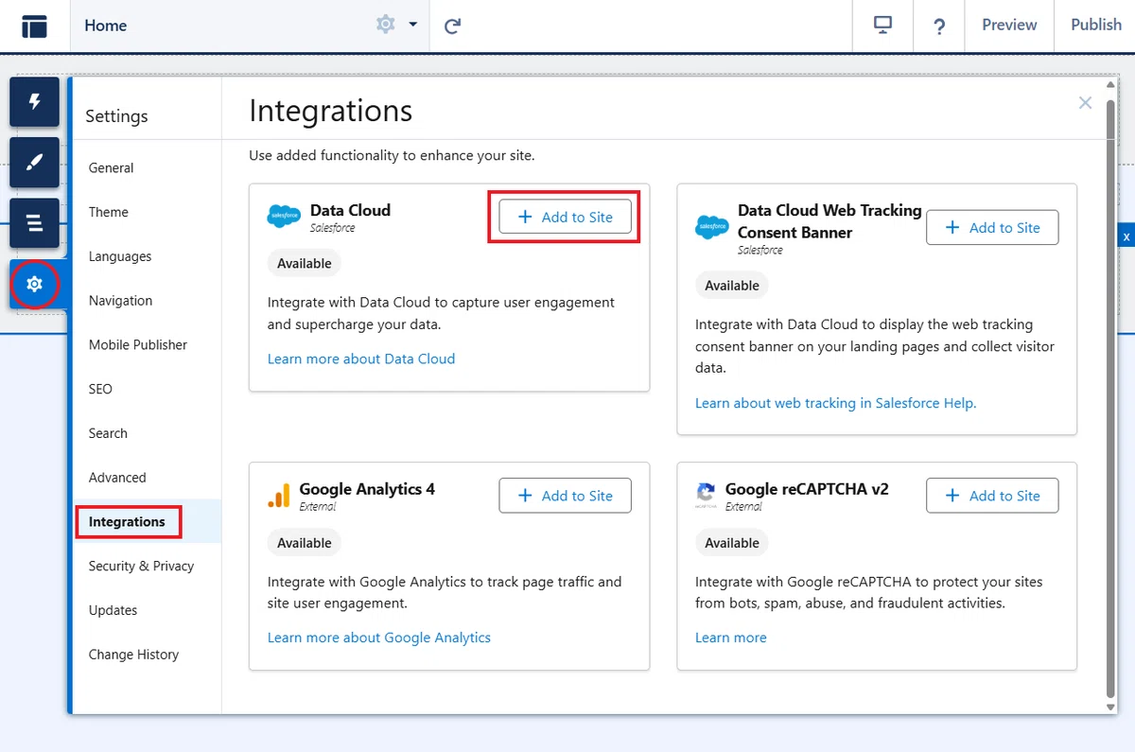The width and height of the screenshot is (1135, 752).
Task: Select Integrations settings tab
Action: 148,522
